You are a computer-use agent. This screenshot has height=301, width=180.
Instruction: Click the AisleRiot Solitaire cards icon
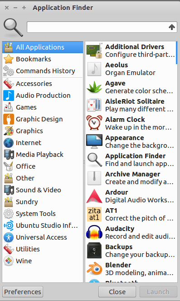pos(94,105)
